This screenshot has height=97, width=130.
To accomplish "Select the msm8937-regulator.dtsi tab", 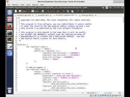I will [65, 15].
